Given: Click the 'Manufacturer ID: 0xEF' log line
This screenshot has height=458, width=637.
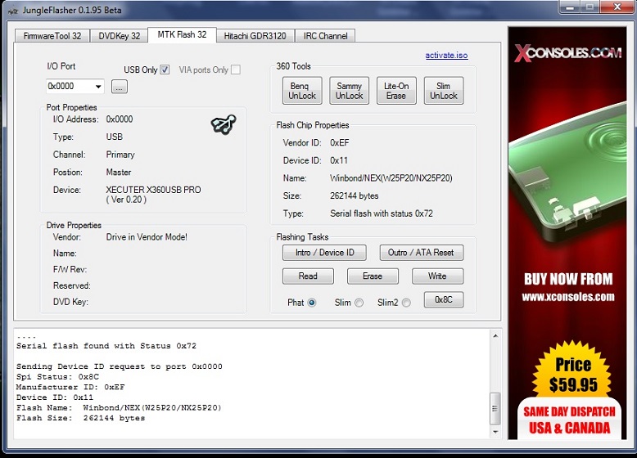Looking at the screenshot, I should point(70,387).
